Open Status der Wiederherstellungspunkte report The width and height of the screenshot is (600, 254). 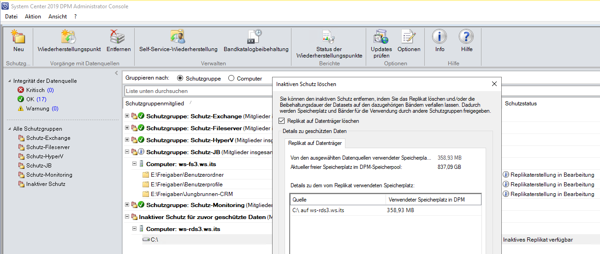[328, 37]
